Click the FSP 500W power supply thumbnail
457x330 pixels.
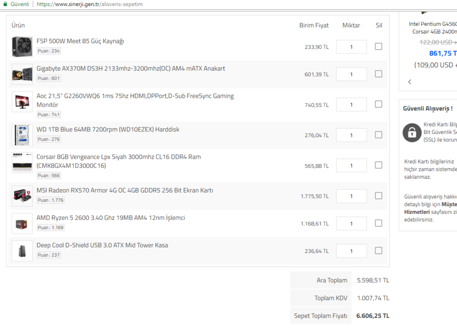click(22, 47)
